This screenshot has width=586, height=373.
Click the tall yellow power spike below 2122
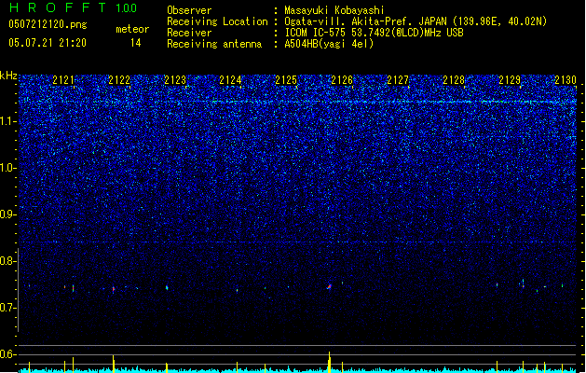point(114,364)
